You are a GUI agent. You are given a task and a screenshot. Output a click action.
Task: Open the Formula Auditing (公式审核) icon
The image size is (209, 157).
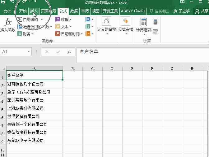(x=125, y=21)
